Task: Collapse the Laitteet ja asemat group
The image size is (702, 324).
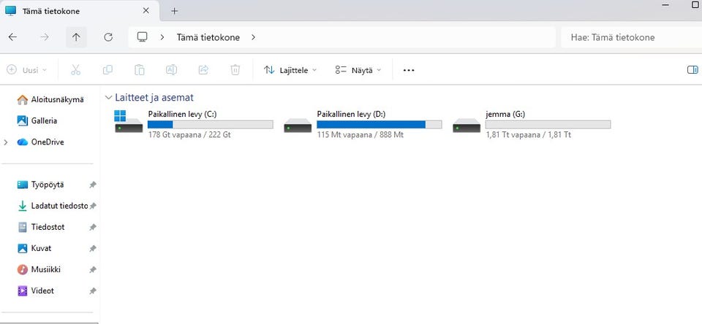Action: [x=108, y=98]
